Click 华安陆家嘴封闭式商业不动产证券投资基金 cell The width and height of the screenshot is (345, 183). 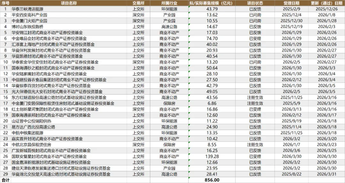coord(69,74)
